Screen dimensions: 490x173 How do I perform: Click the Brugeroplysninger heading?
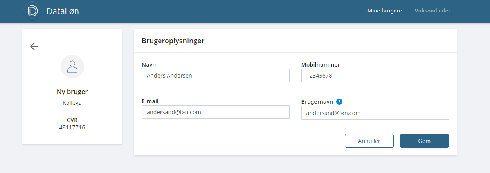(173, 41)
